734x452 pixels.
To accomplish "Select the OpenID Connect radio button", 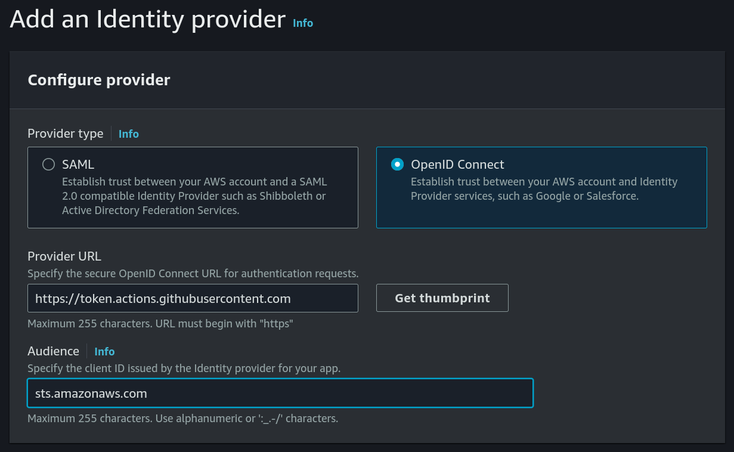I will (397, 165).
